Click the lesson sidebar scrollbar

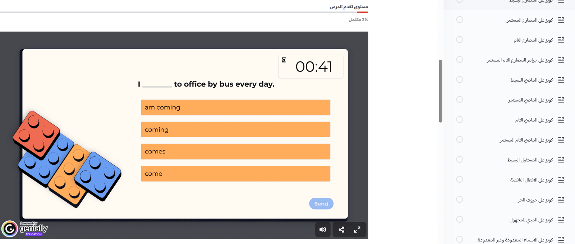[441, 91]
